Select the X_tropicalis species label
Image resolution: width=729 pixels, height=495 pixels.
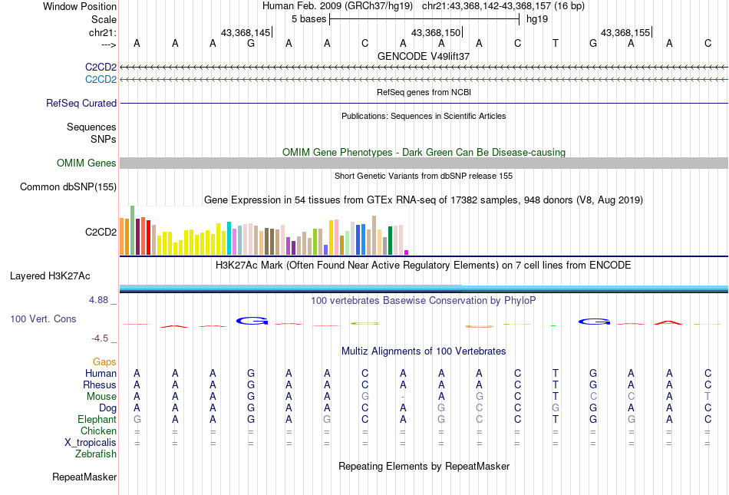point(91,443)
